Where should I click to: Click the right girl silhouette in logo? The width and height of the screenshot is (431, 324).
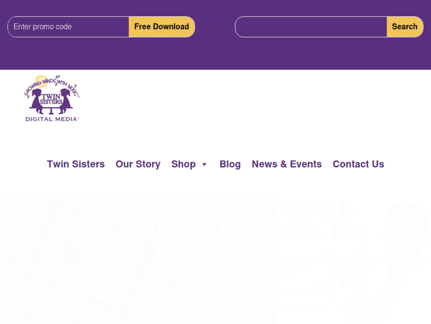(x=65, y=101)
